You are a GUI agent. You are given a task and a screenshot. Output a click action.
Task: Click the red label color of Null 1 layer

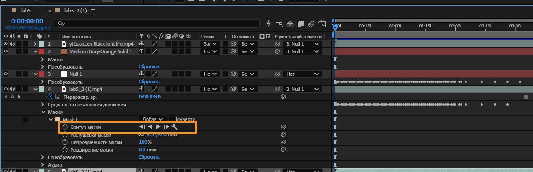(41, 74)
